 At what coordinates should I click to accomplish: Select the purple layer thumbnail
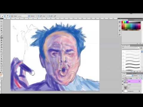pyautogui.click(x=126, y=81)
